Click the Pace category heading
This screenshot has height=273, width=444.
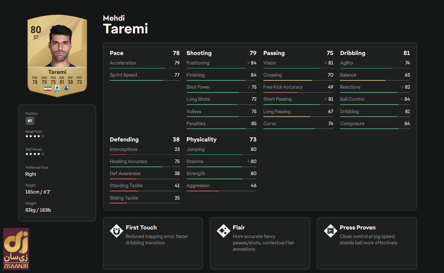tap(117, 53)
